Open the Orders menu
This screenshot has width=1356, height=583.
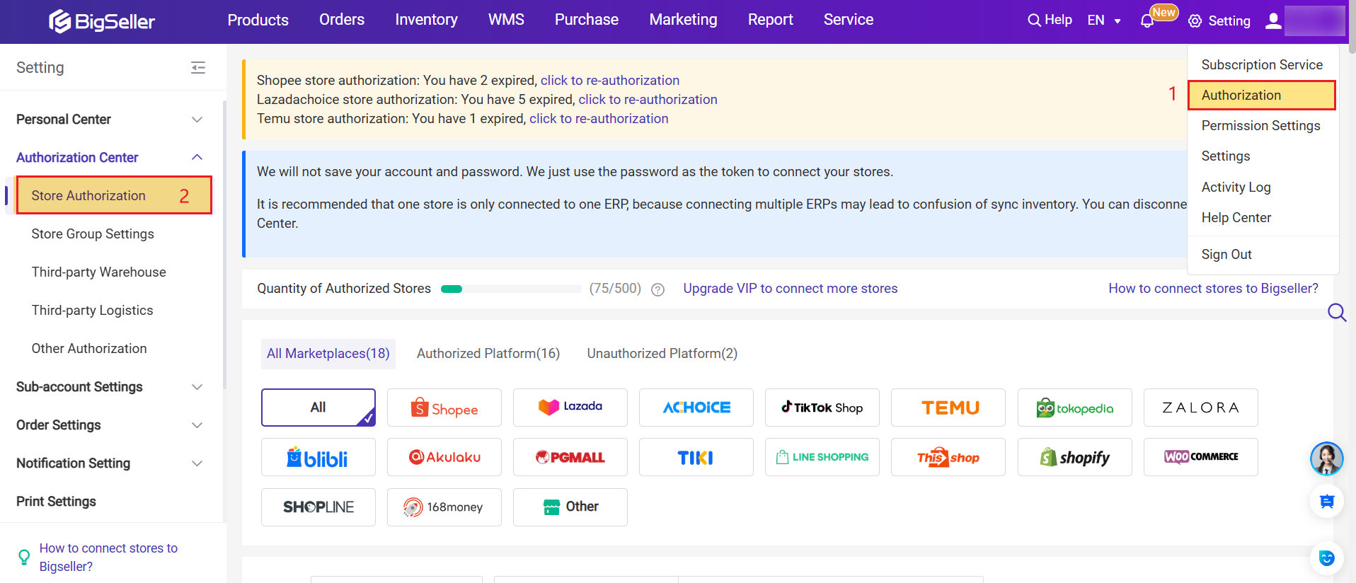(x=342, y=20)
